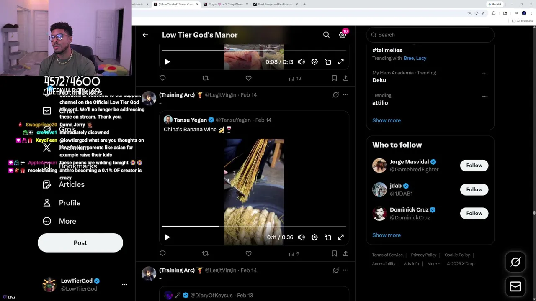Open Privacy Policy link
Screen dimensions: 536x301
[424, 255]
